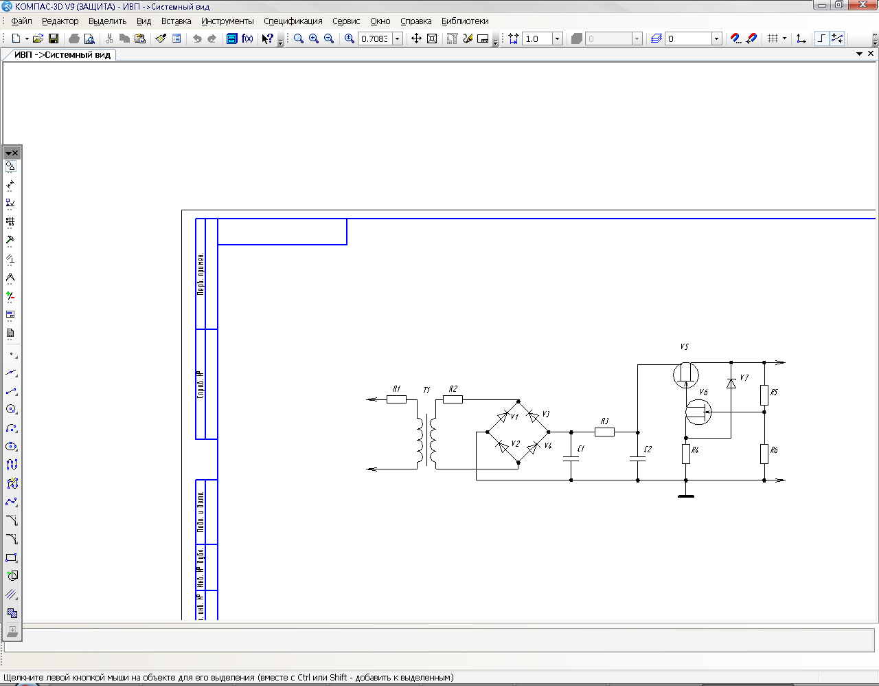Open the Инструменты menu
879x686 pixels.
click(x=227, y=21)
